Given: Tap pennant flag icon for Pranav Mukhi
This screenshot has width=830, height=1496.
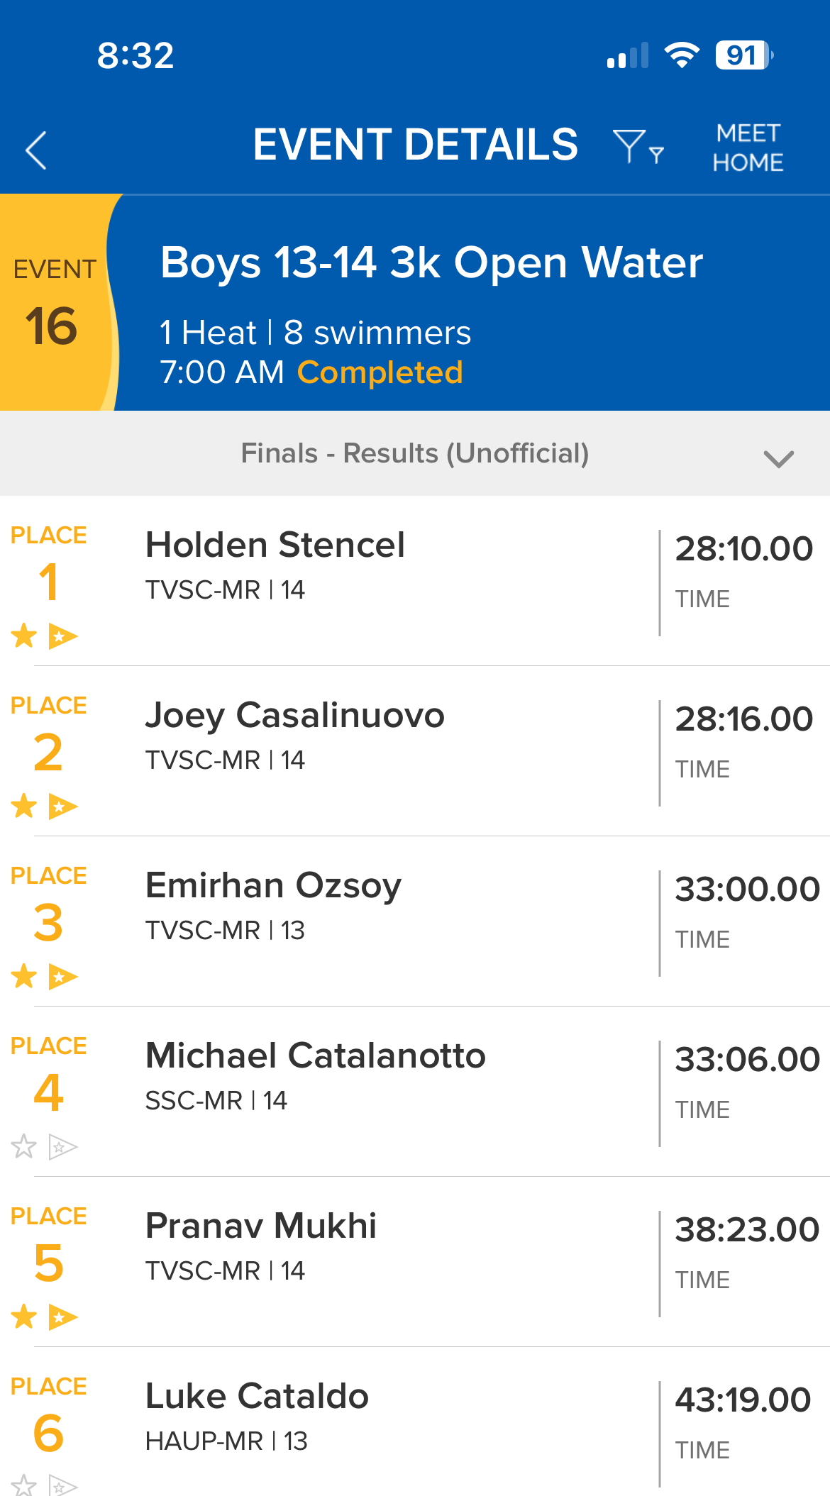Looking at the screenshot, I should 62,1317.
